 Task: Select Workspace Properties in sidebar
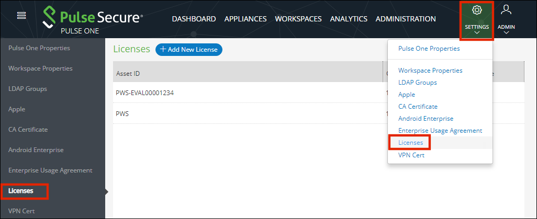(x=40, y=68)
